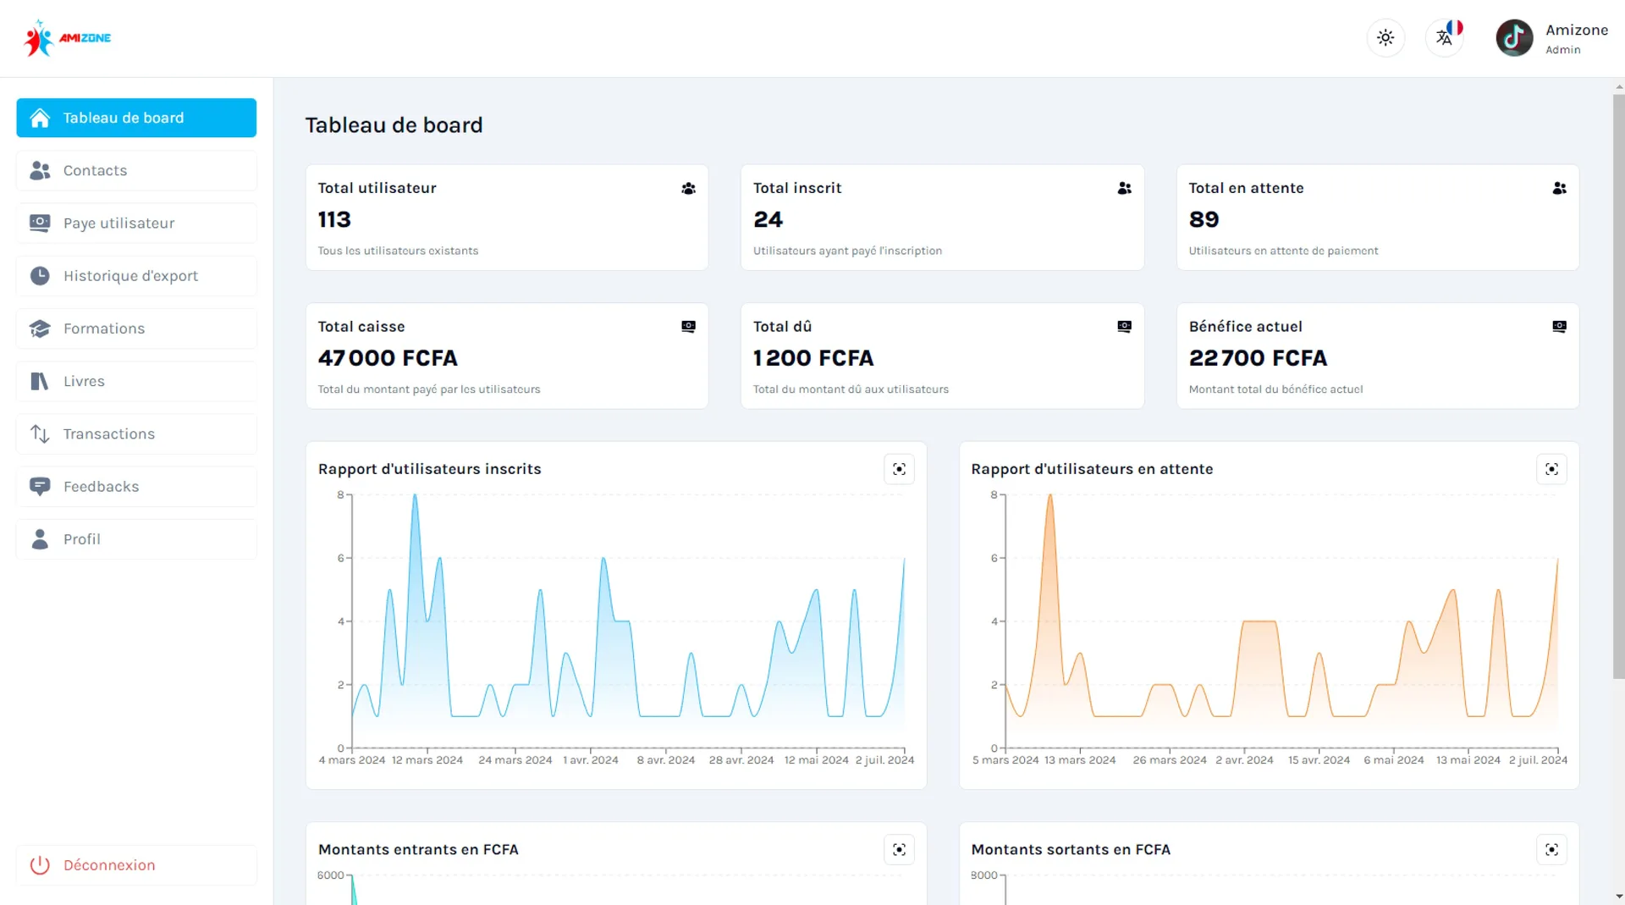
Task: Click the Amizone logo in header
Action: point(68,38)
